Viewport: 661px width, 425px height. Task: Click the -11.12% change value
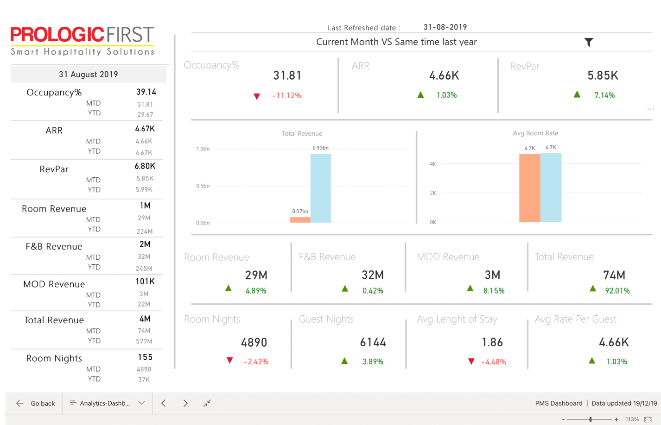coord(286,95)
